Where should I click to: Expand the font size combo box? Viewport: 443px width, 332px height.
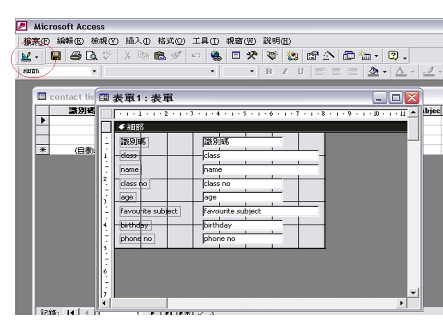252,71
